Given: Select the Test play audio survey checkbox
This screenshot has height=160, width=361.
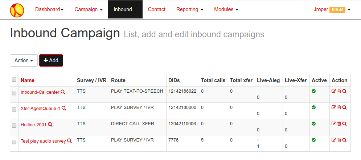Looking at the screenshot, I should [x=14, y=142].
